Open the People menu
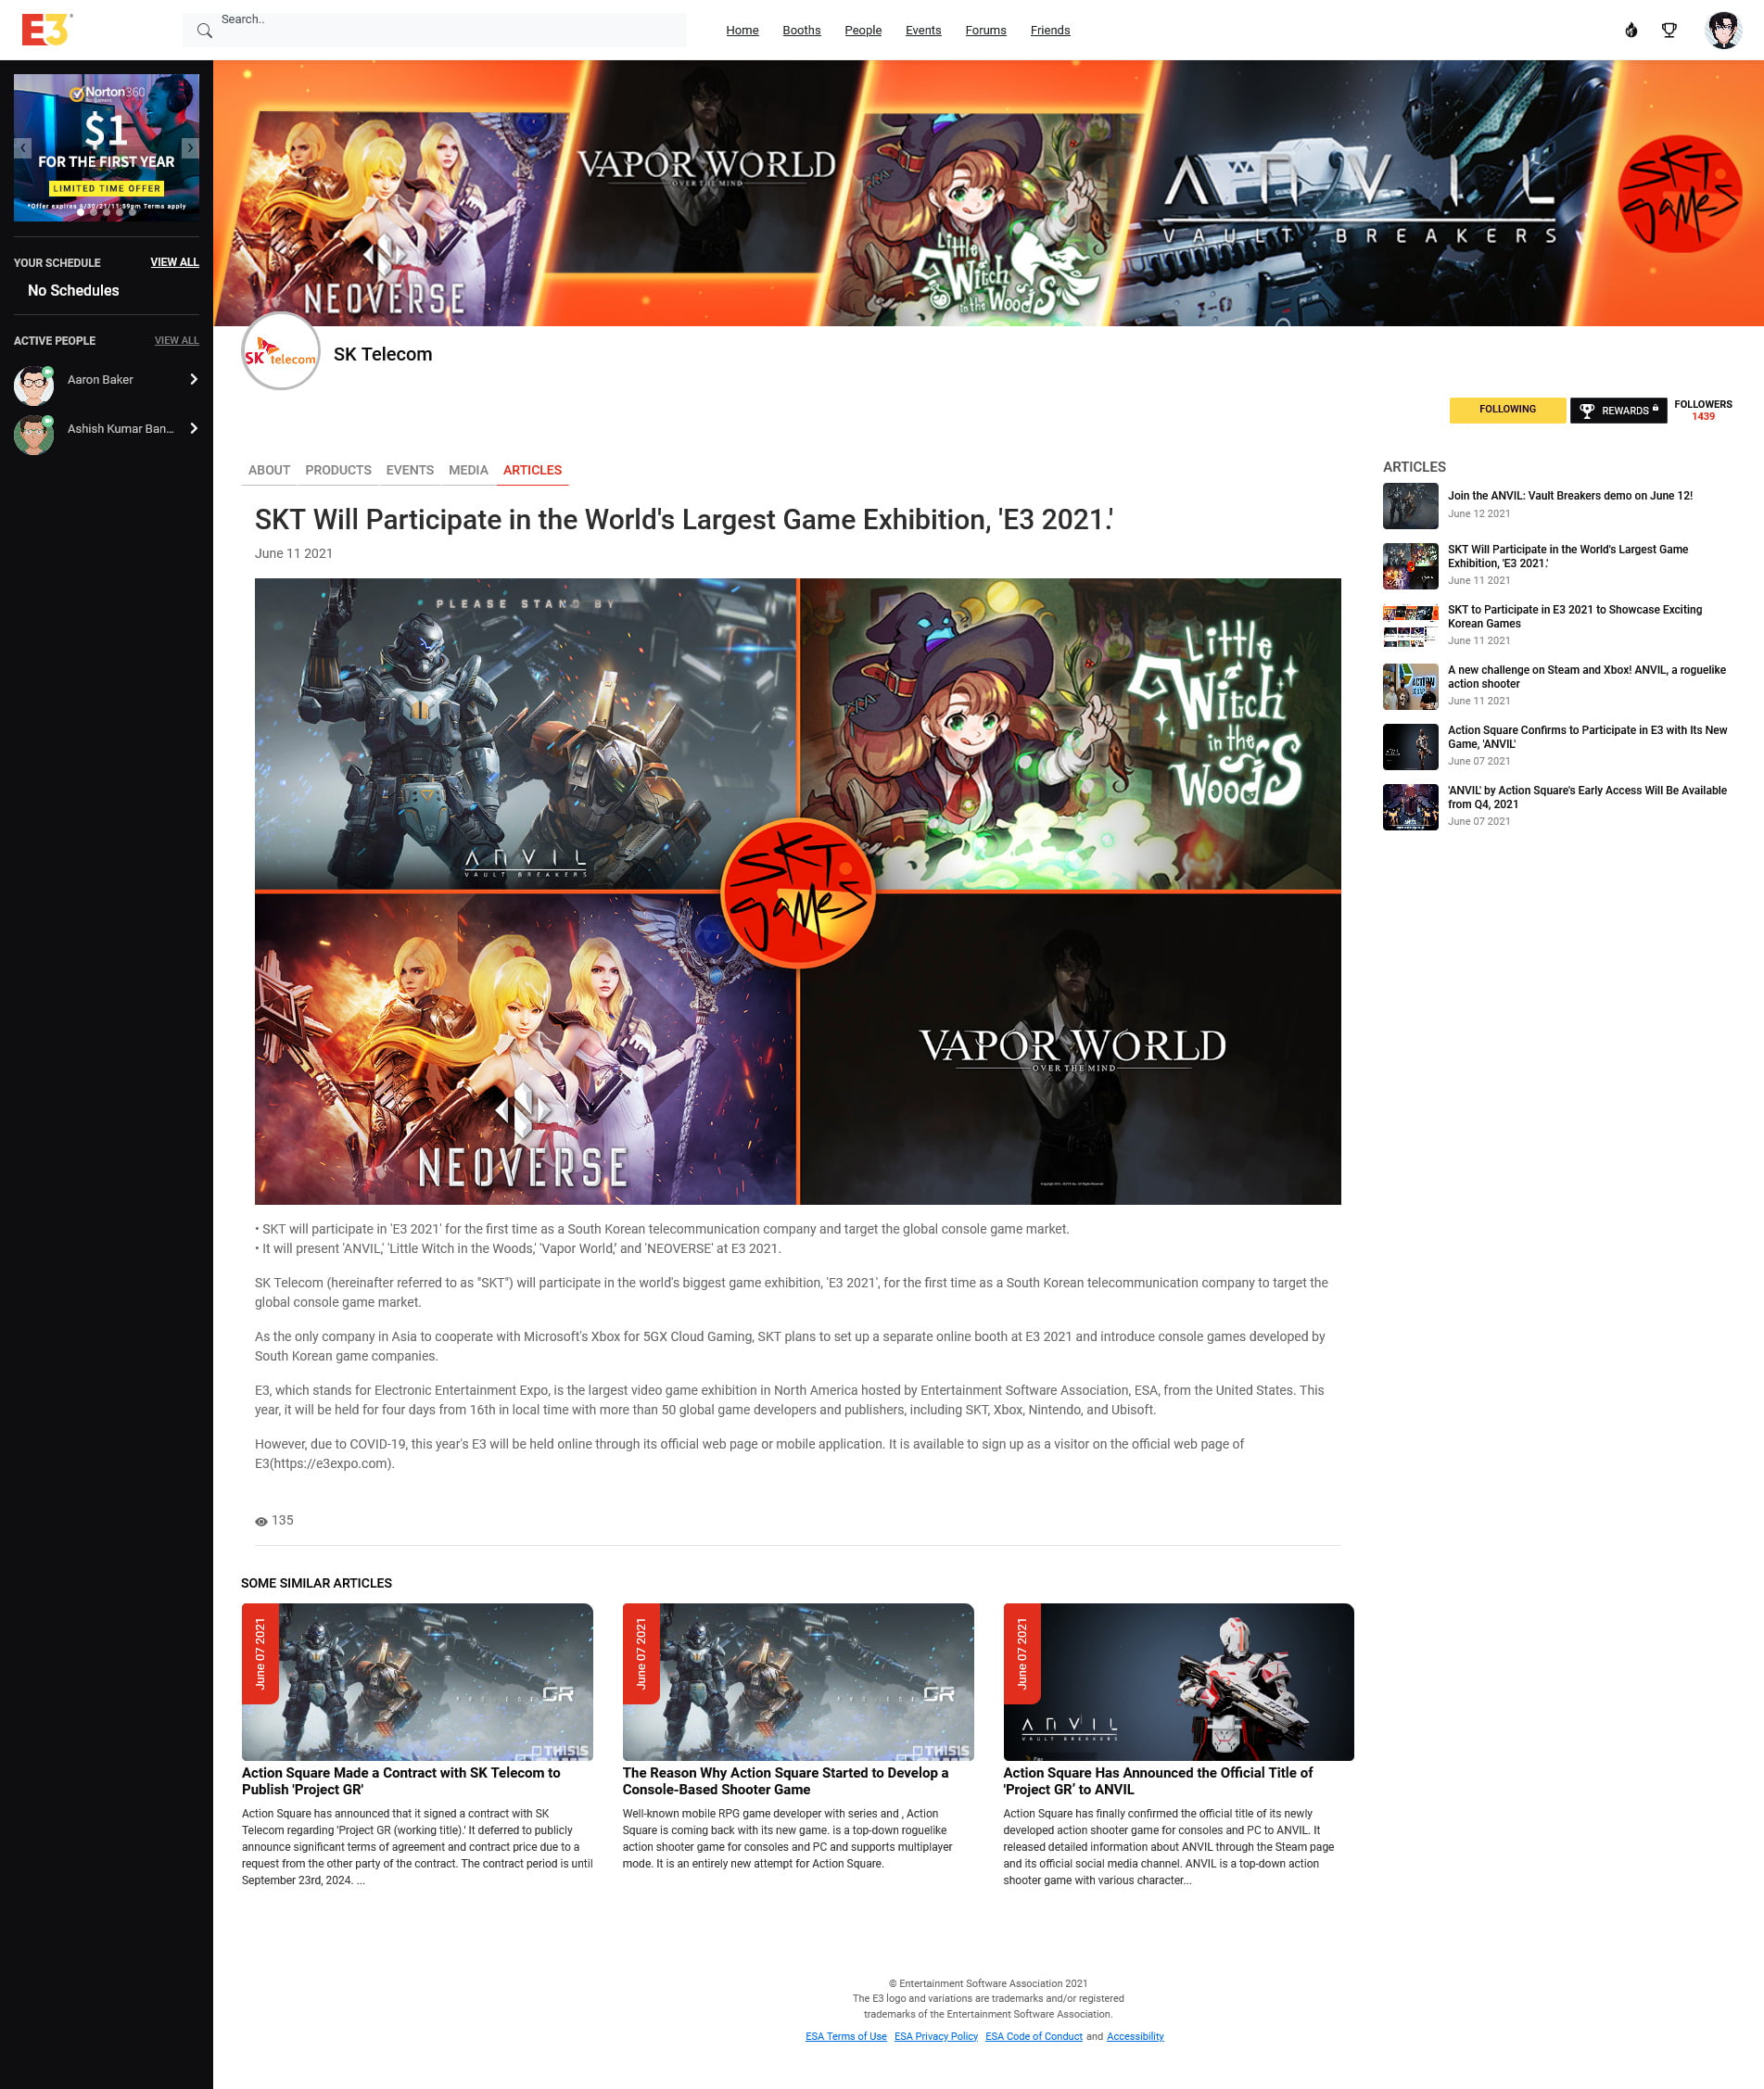 pyautogui.click(x=863, y=30)
